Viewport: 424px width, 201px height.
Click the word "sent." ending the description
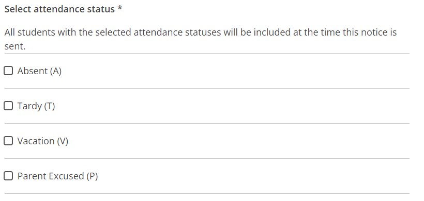tap(15, 46)
